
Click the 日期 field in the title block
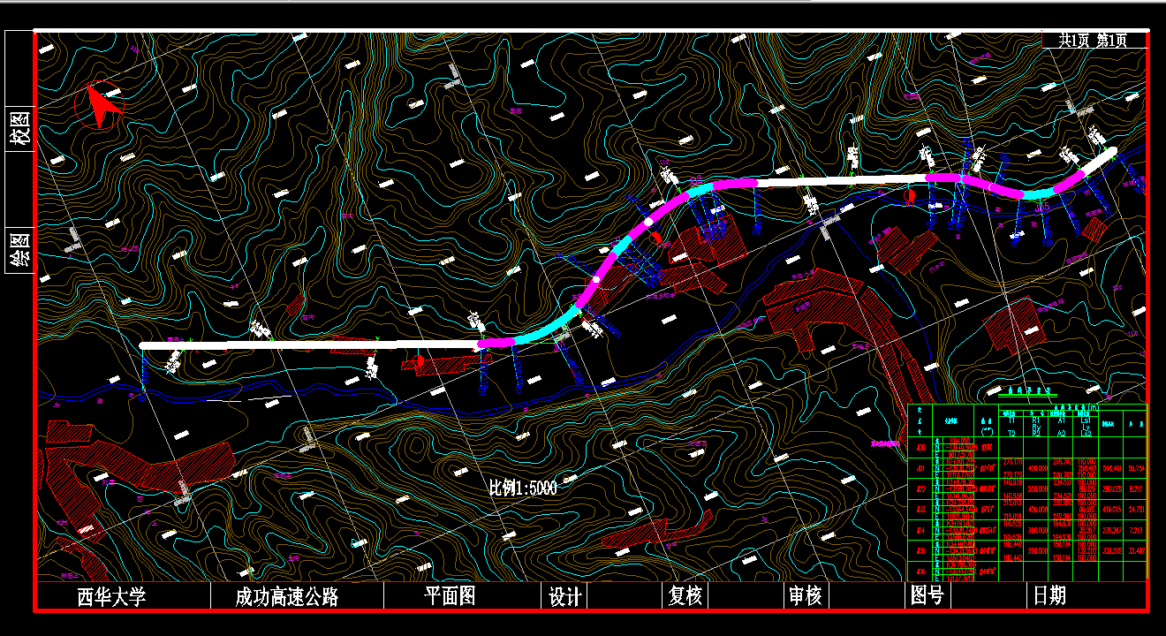1051,597
